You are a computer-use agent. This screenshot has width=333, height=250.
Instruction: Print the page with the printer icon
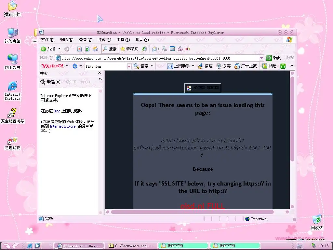click(x=164, y=49)
